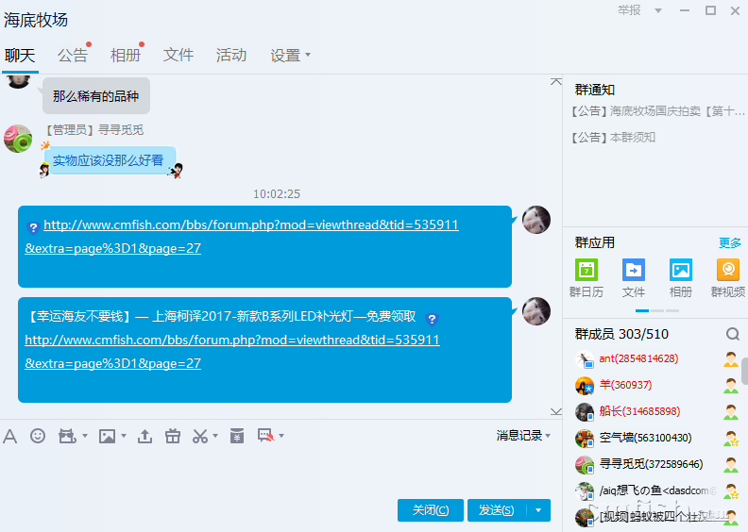Open the dropdown next to send picture icon
Screen dimensions: 748x532
pyautogui.click(x=124, y=436)
